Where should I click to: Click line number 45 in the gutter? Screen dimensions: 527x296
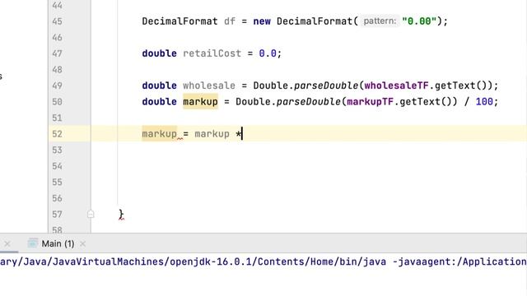pos(57,21)
